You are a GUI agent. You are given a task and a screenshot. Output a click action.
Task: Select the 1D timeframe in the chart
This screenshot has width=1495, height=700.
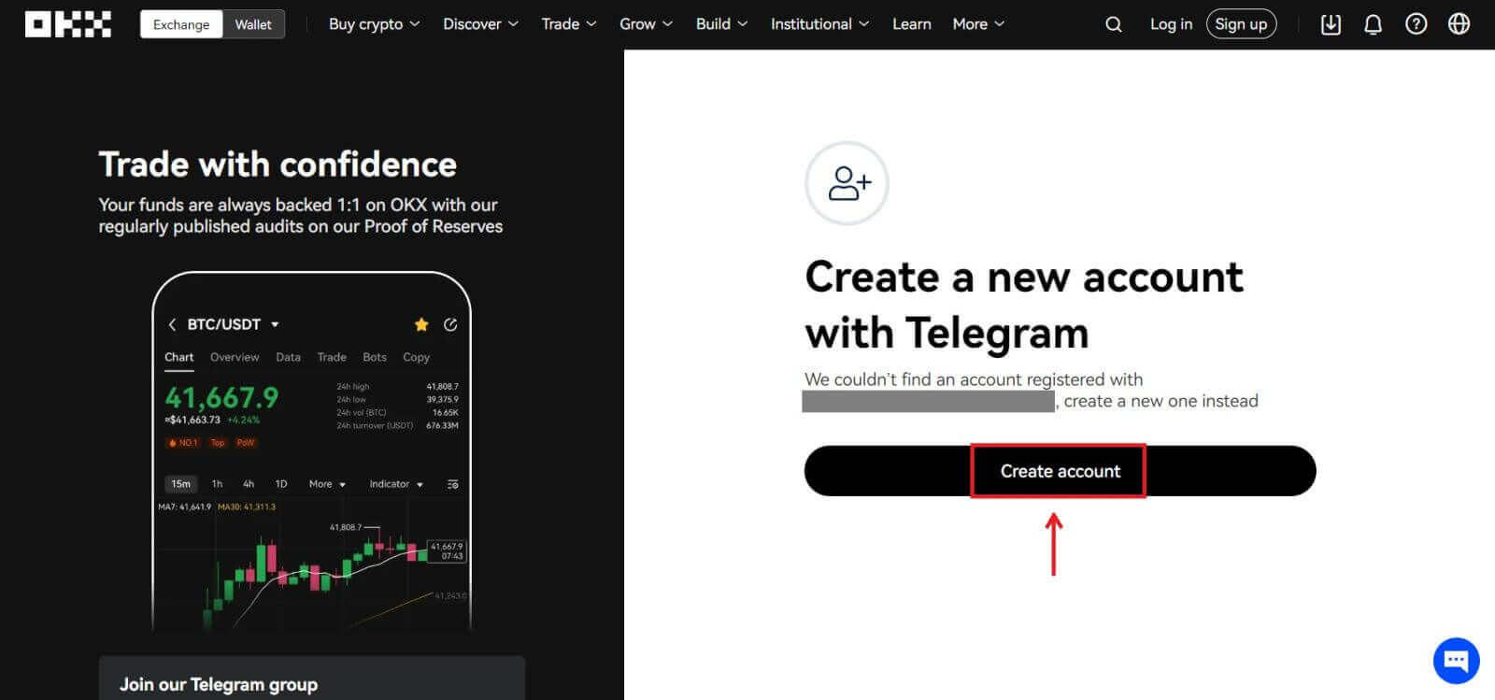point(280,484)
